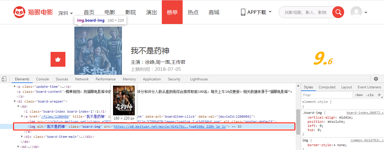Click the 我不是药神 movie poster on page

click(98, 50)
